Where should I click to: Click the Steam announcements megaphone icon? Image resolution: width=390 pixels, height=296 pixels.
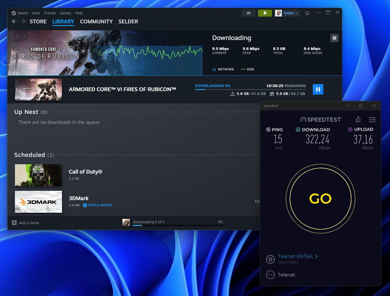click(249, 13)
